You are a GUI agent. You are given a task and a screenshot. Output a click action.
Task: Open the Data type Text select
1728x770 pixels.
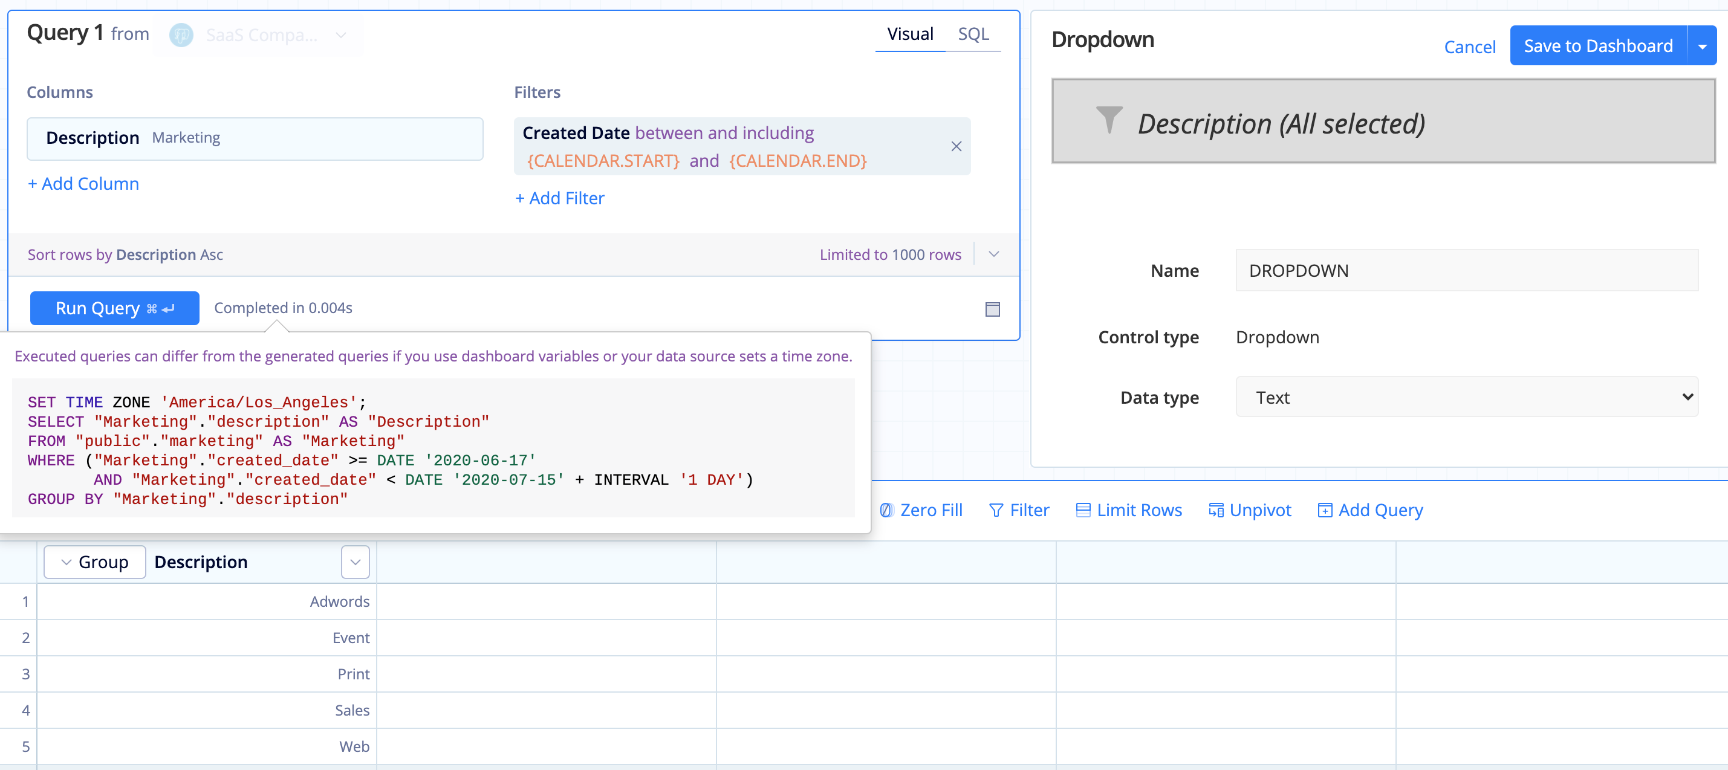pos(1466,397)
